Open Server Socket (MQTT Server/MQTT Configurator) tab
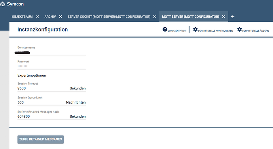Viewport: 273px width, 149px height. (x=109, y=17)
